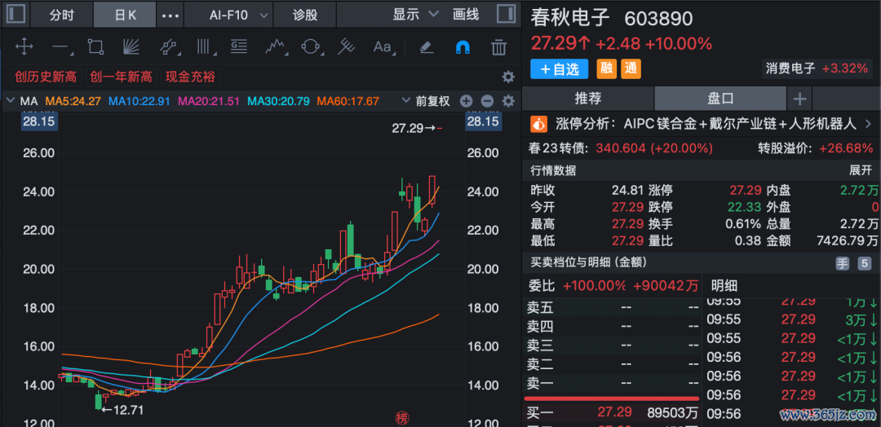This screenshot has width=881, height=427.
Task: Select the Aa text annotation tool
Action: coord(383,47)
